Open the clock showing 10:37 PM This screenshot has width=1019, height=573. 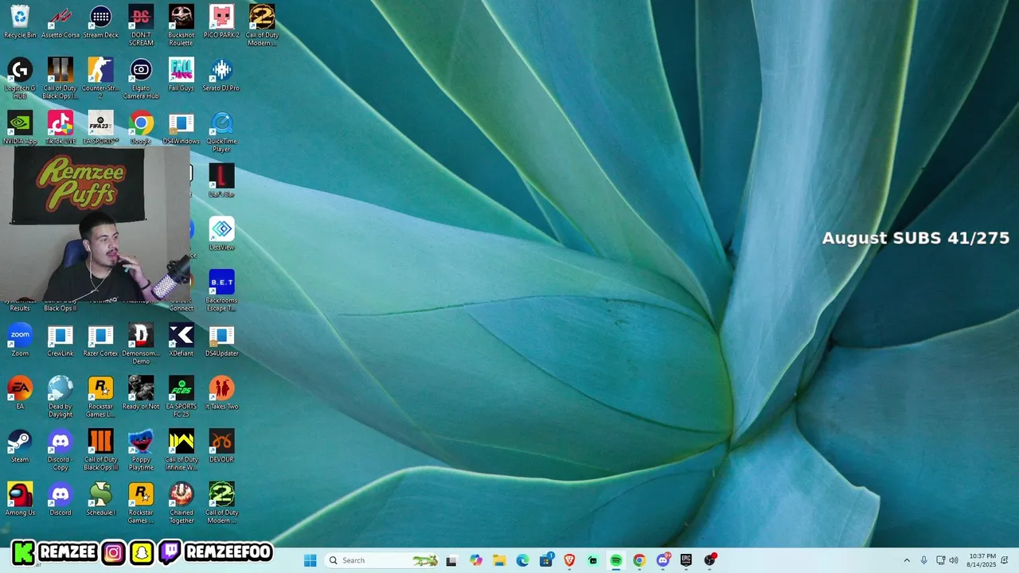tap(981, 560)
